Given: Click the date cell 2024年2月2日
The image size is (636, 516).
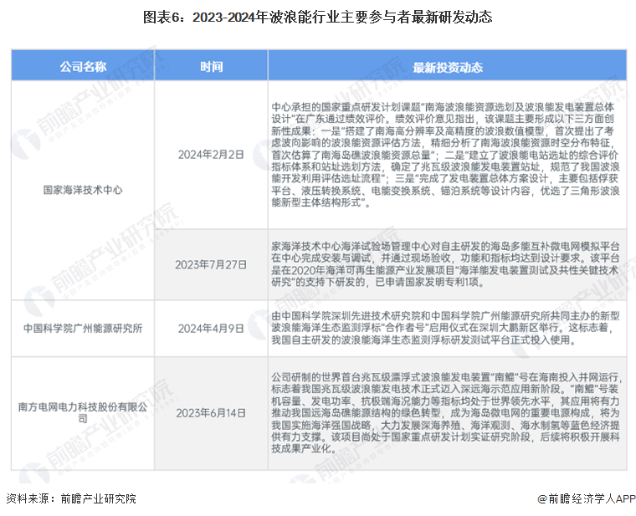Looking at the screenshot, I should click(x=211, y=155).
